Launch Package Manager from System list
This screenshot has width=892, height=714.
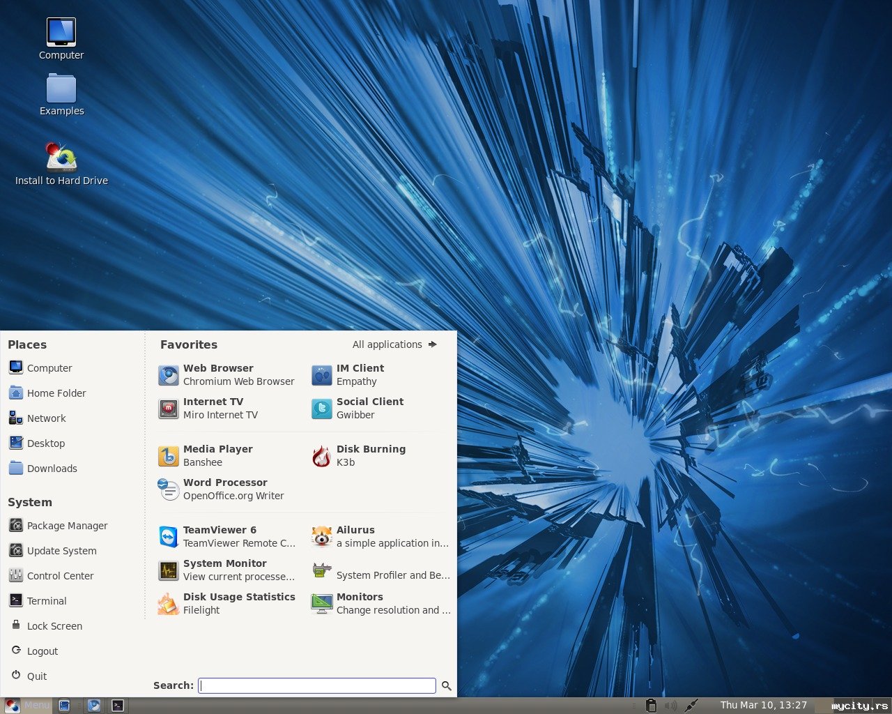tap(59, 525)
